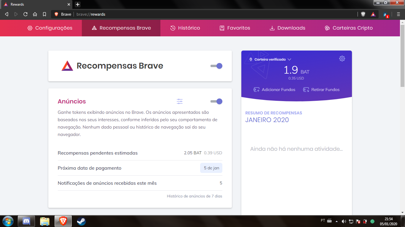Click the network icon in system tray
This screenshot has height=227, width=405.
point(351,221)
